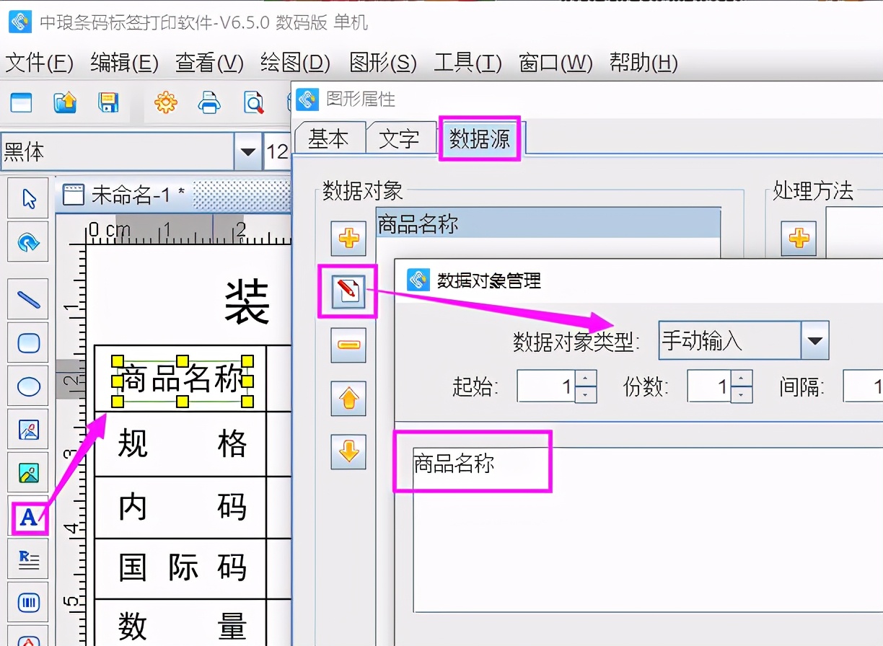Decrease the 起始 value
Viewport: 883px width, 646px height.
coord(587,394)
